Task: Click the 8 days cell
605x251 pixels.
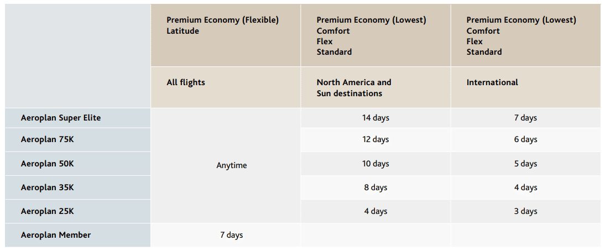Action: coord(375,187)
